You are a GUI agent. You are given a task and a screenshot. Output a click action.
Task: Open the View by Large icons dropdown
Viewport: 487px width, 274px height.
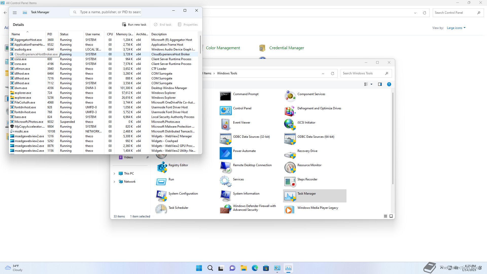point(456,28)
